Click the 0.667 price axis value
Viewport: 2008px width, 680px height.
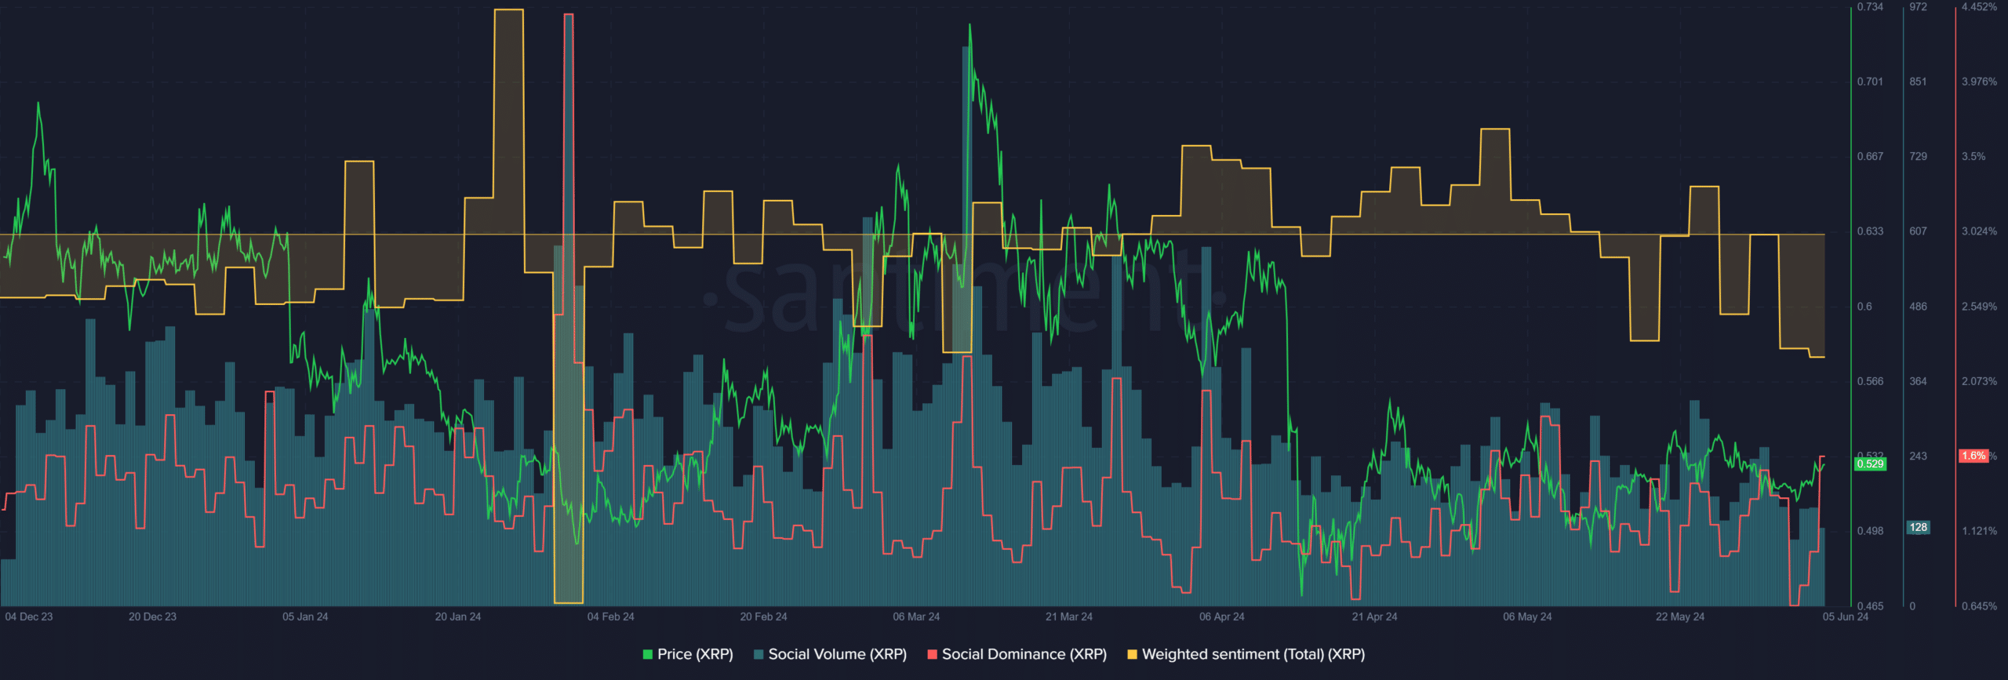(x=1870, y=156)
